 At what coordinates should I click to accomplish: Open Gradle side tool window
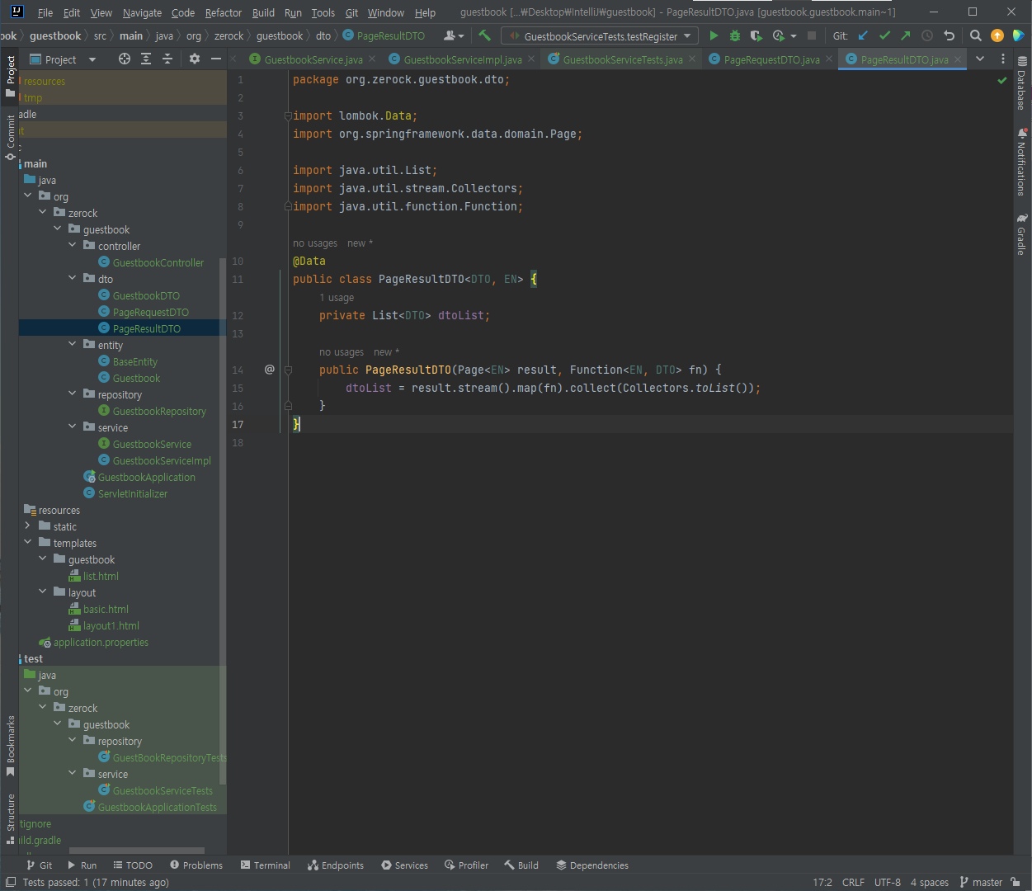(1022, 235)
